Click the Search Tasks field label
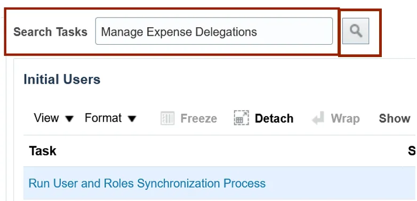The height and width of the screenshot is (201, 417). tap(50, 32)
